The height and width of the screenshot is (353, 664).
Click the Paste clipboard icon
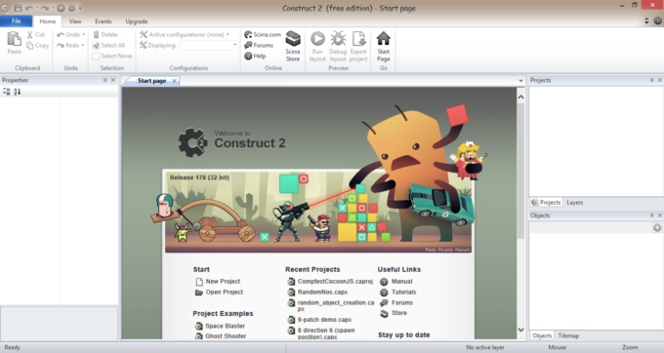pos(14,39)
